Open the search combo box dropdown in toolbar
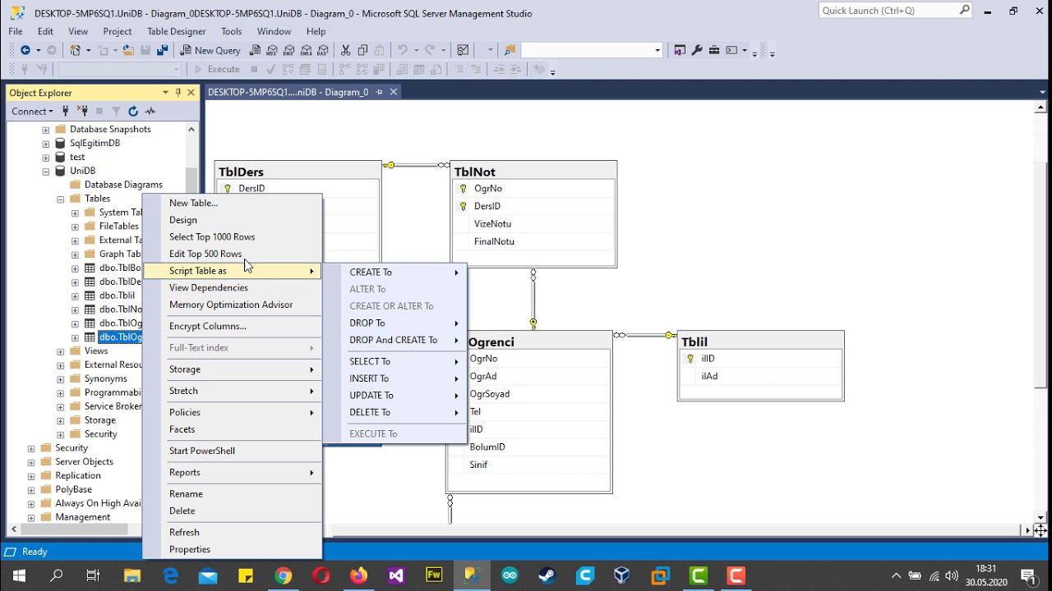1052x591 pixels. [x=657, y=50]
